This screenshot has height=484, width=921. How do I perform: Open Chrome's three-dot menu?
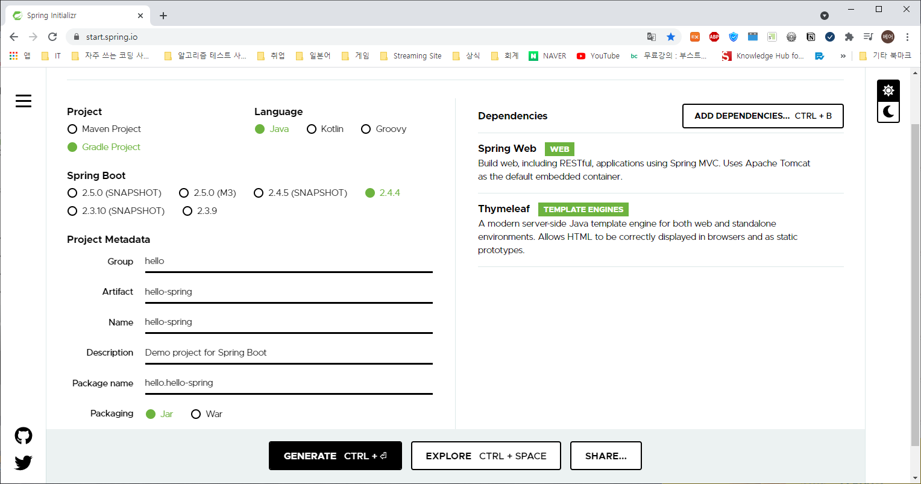click(908, 37)
